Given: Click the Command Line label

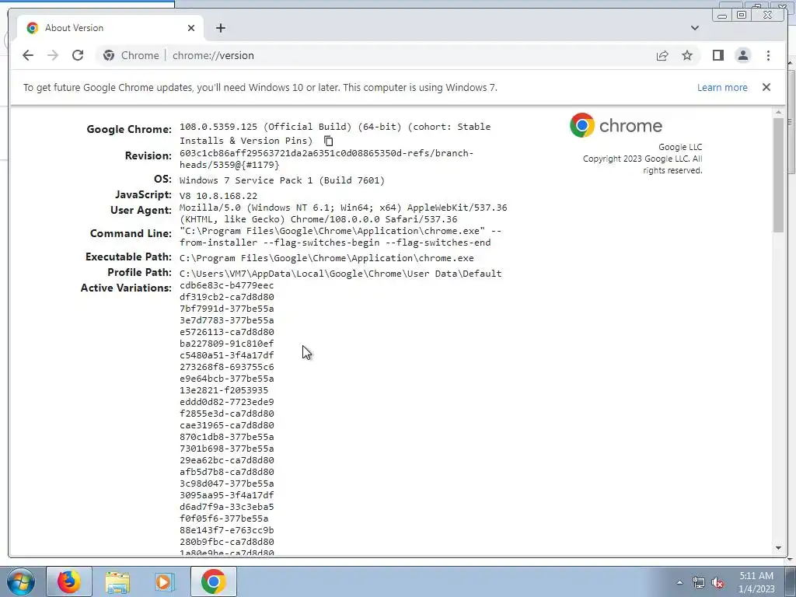Looking at the screenshot, I should (131, 233).
